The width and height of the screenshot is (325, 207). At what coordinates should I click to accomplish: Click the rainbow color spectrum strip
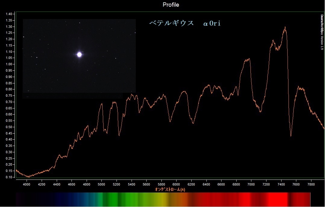coord(163,199)
